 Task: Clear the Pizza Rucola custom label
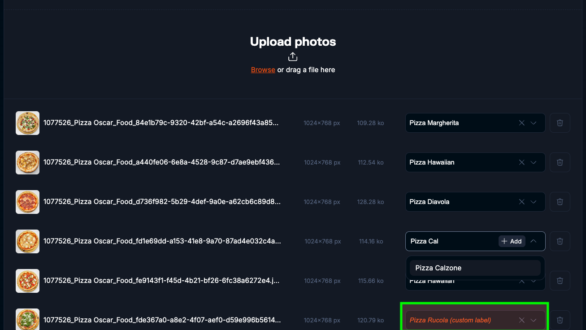pyautogui.click(x=521, y=320)
